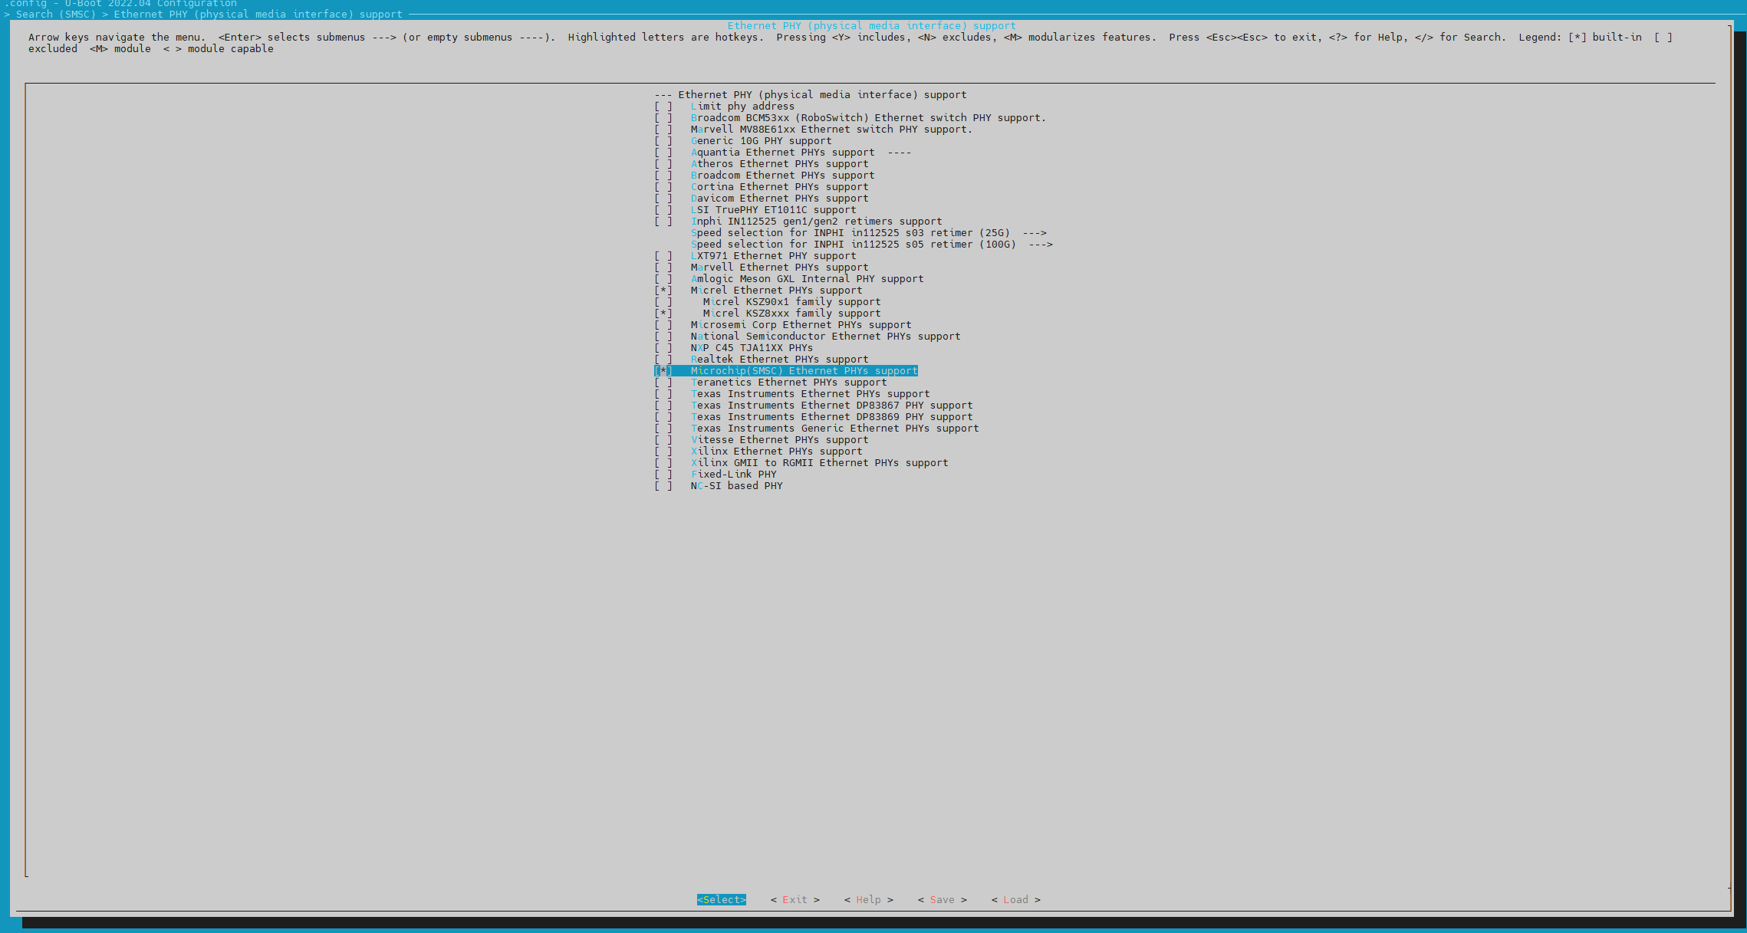Click on Cortina Ethernet PHYs support
1747x933 pixels.
(x=781, y=187)
